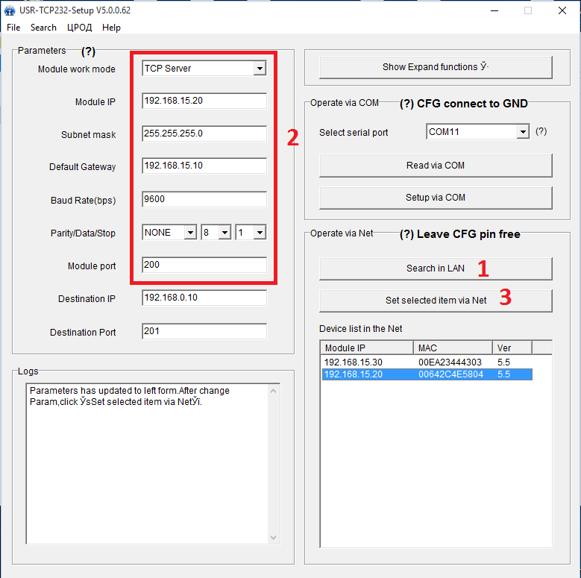This screenshot has height=578, width=581.
Task: Click the (?) help next to serial port
Action: click(x=541, y=131)
